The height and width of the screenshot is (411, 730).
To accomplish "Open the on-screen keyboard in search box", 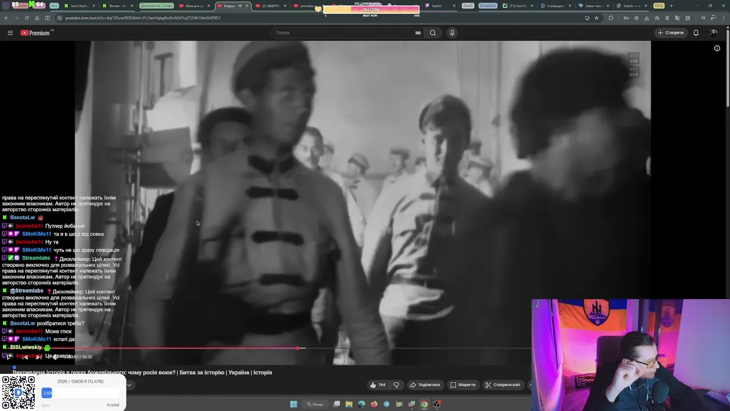I will click(x=418, y=33).
